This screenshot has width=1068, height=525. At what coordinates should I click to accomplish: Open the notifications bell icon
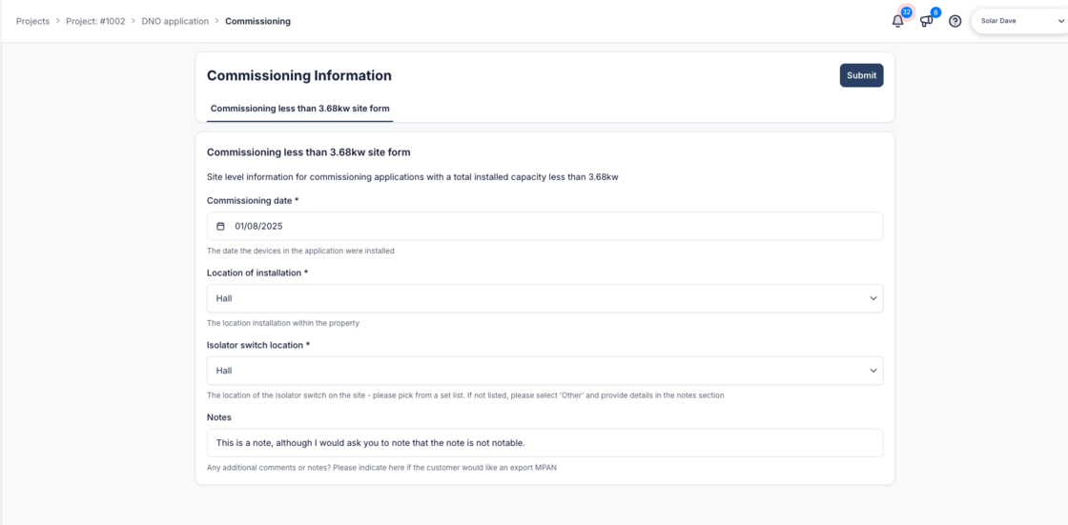[x=897, y=21]
